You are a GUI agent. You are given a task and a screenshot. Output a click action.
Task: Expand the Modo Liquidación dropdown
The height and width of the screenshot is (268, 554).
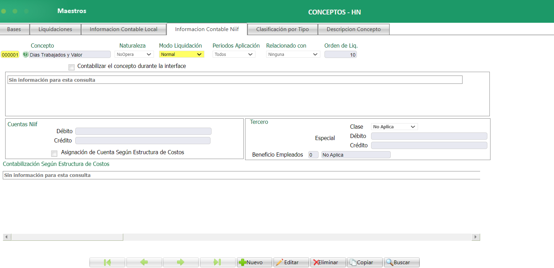[182, 54]
